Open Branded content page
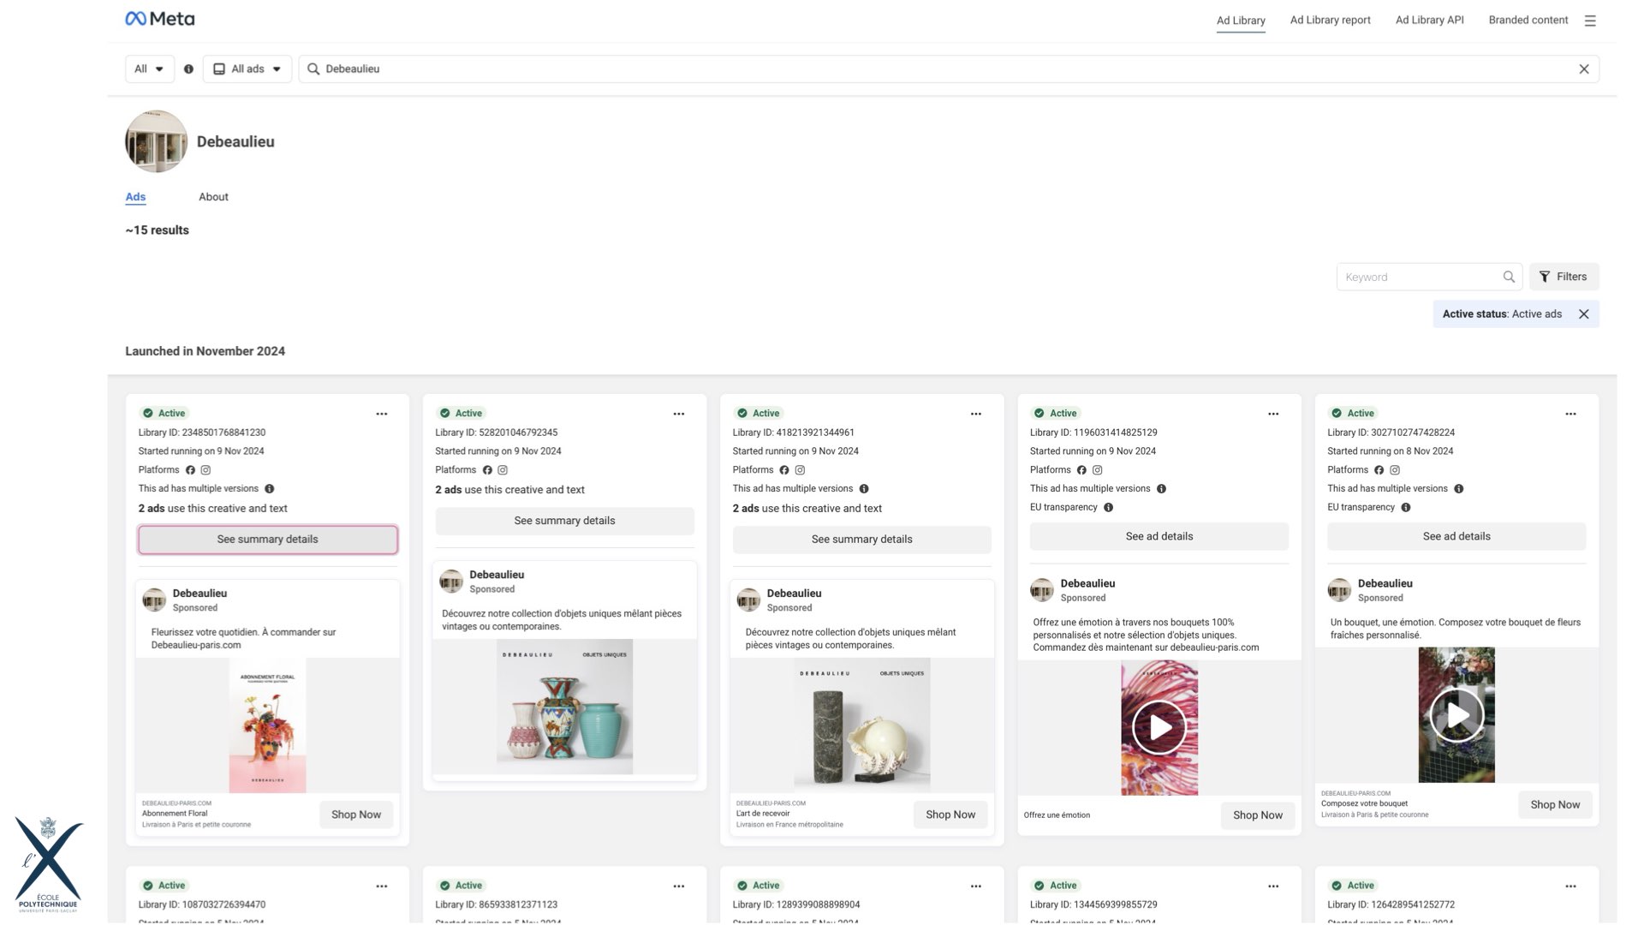 tap(1528, 21)
